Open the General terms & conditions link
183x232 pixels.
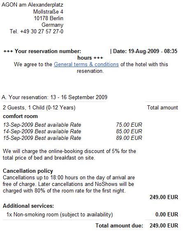coord(86,65)
